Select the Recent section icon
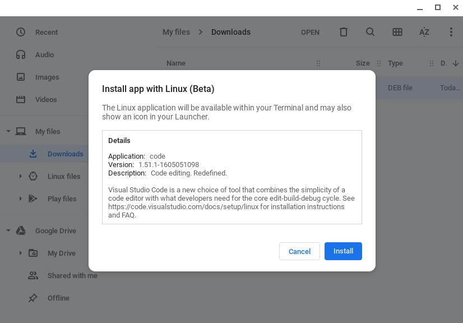 [21, 32]
